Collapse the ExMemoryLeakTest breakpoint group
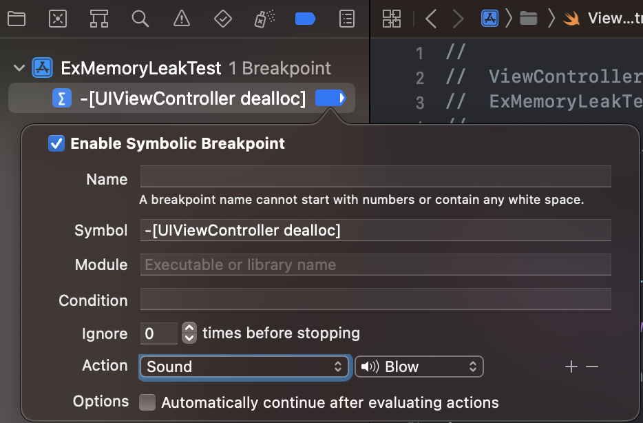This screenshot has height=423, width=643. pos(19,68)
